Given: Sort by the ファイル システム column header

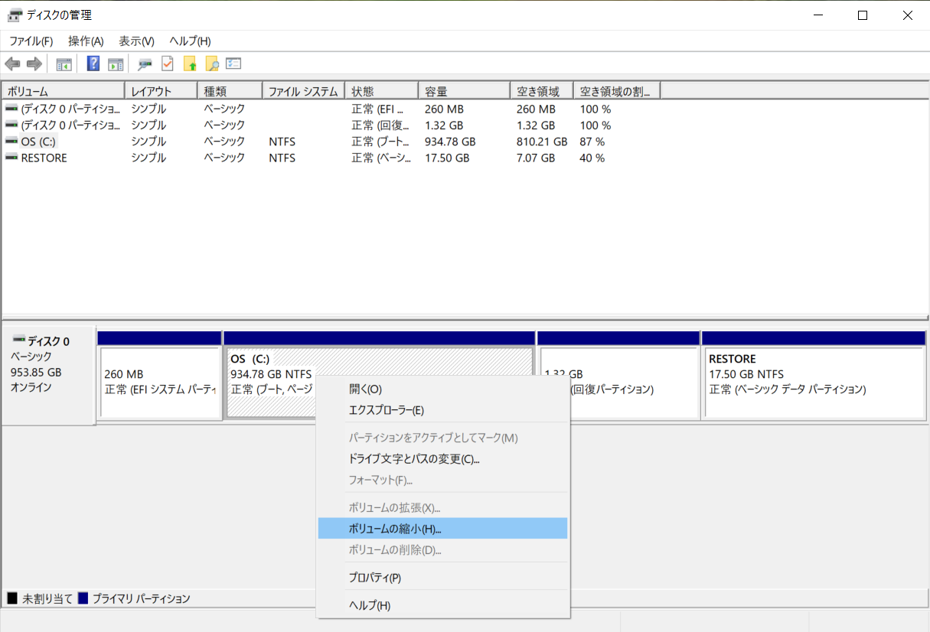Looking at the screenshot, I should [x=303, y=91].
